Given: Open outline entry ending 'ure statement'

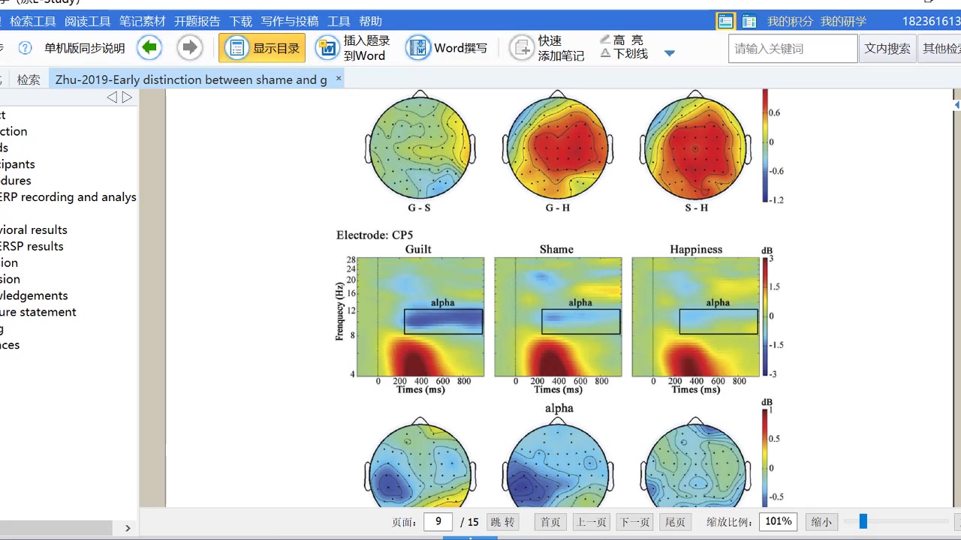Looking at the screenshot, I should pos(38,312).
